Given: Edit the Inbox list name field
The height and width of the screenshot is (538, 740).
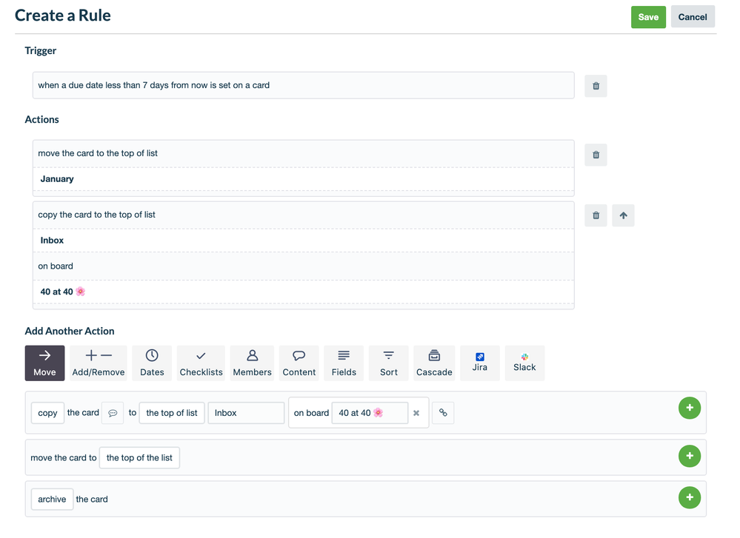Looking at the screenshot, I should 247,413.
